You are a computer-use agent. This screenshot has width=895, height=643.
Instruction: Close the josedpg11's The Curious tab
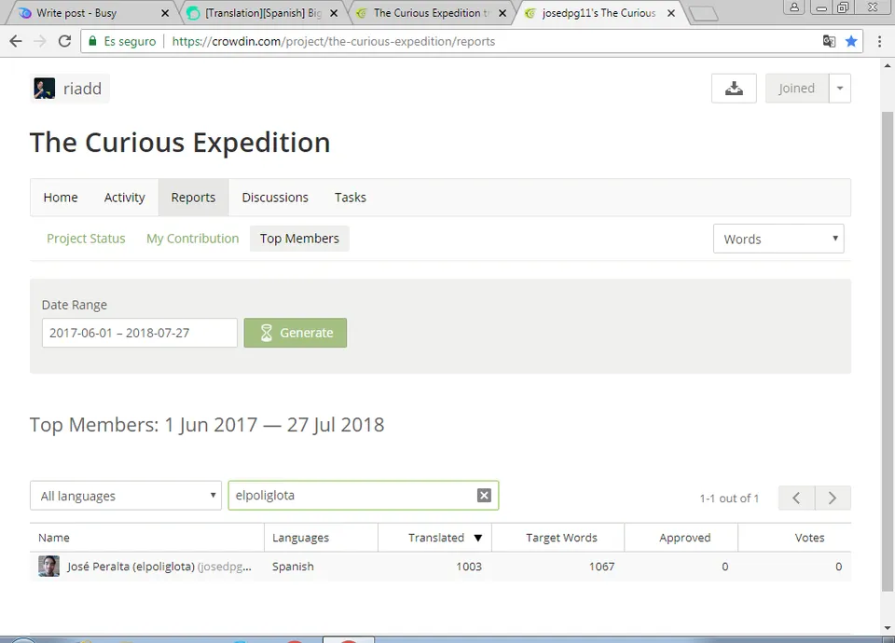point(671,13)
